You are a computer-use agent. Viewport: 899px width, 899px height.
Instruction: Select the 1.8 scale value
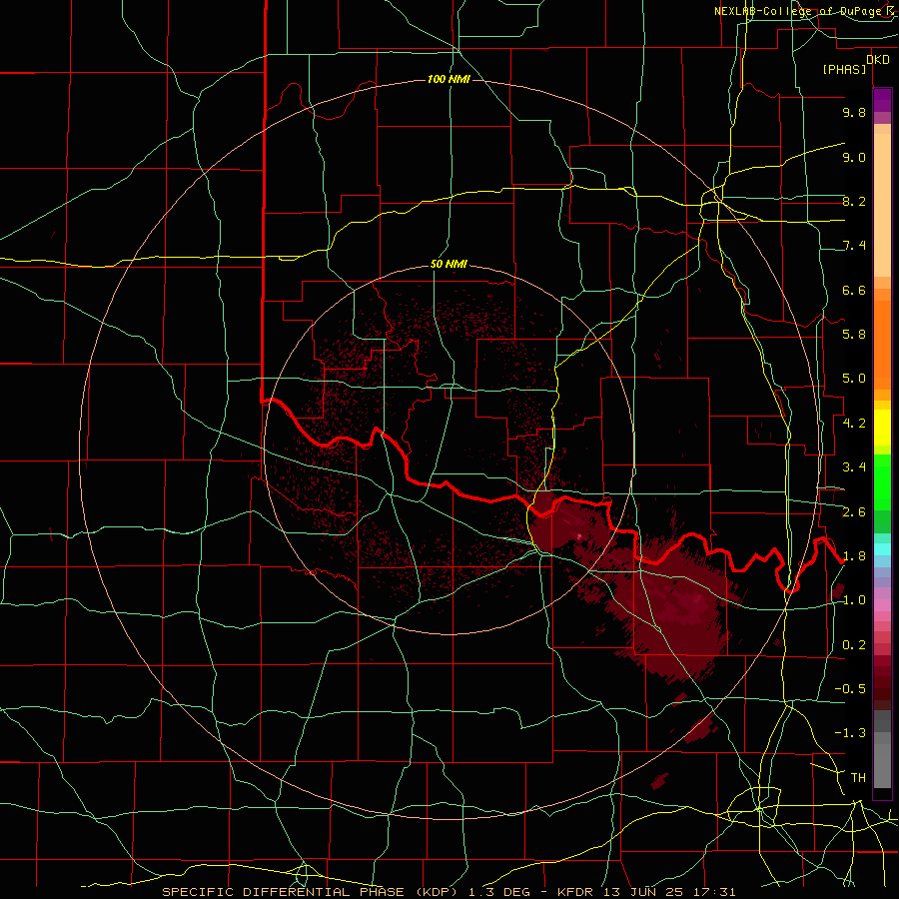coord(854,556)
